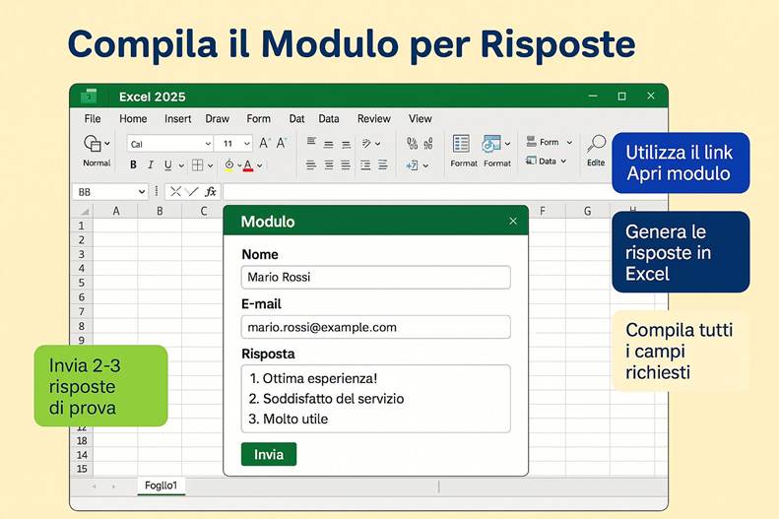Toggle Underline formatting with the U icon
779x519 pixels.
[x=168, y=164]
